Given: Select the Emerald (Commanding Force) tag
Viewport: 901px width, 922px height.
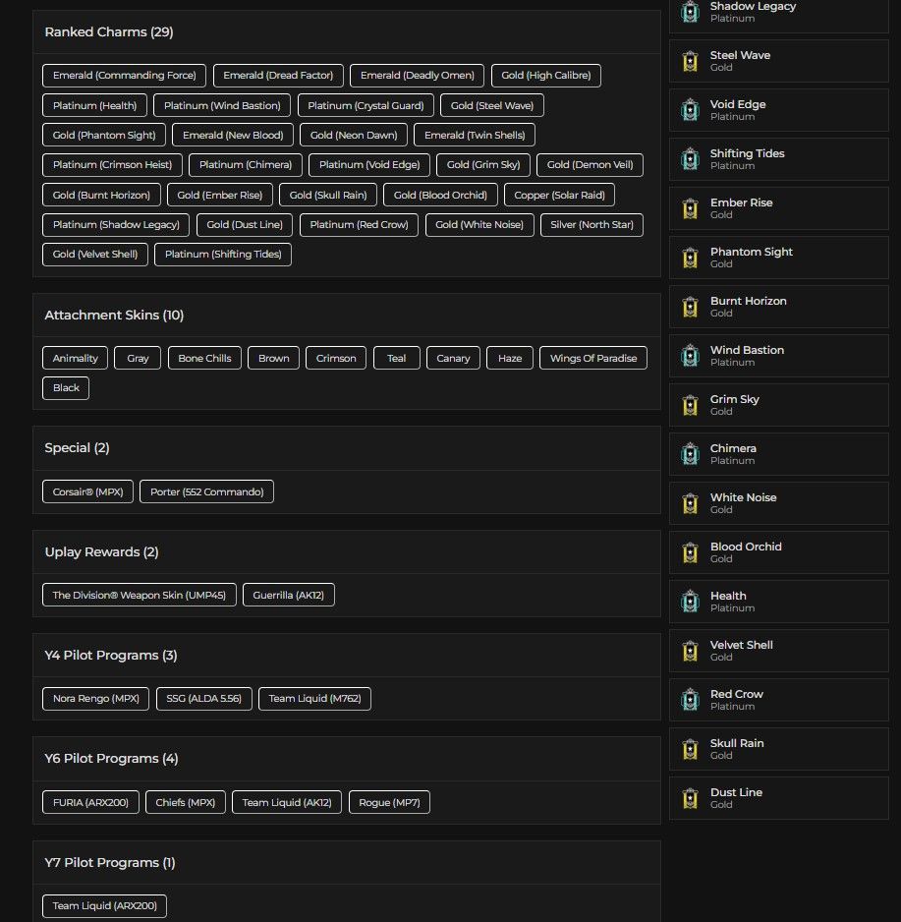Looking at the screenshot, I should 124,76.
